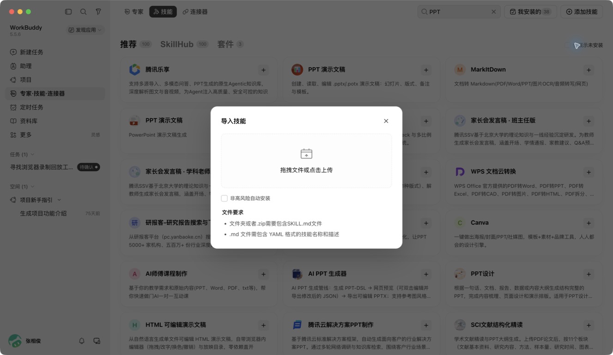Image resolution: width=613 pixels, height=355 pixels.
Task: Click the 研报客 skill icon
Action: 134,223
